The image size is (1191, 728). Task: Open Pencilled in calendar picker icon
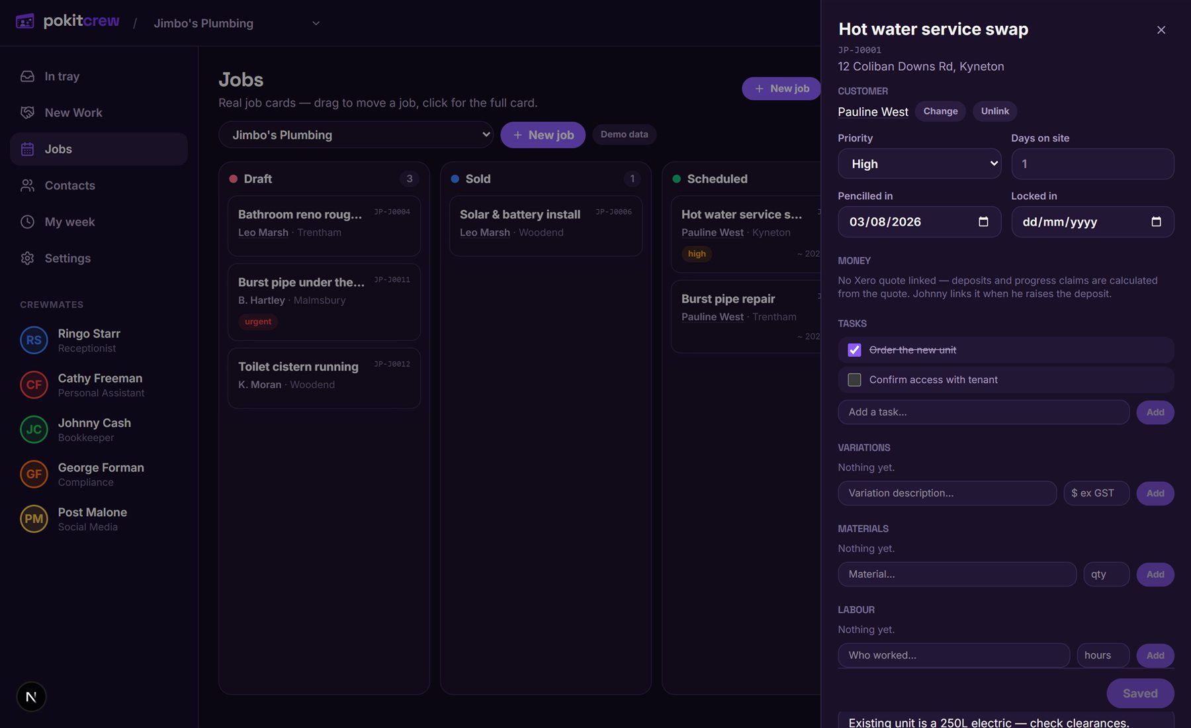coord(983,222)
